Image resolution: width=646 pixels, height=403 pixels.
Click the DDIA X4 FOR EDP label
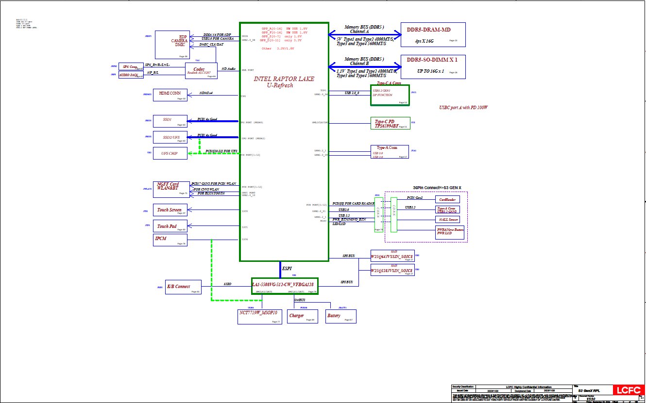(x=217, y=34)
